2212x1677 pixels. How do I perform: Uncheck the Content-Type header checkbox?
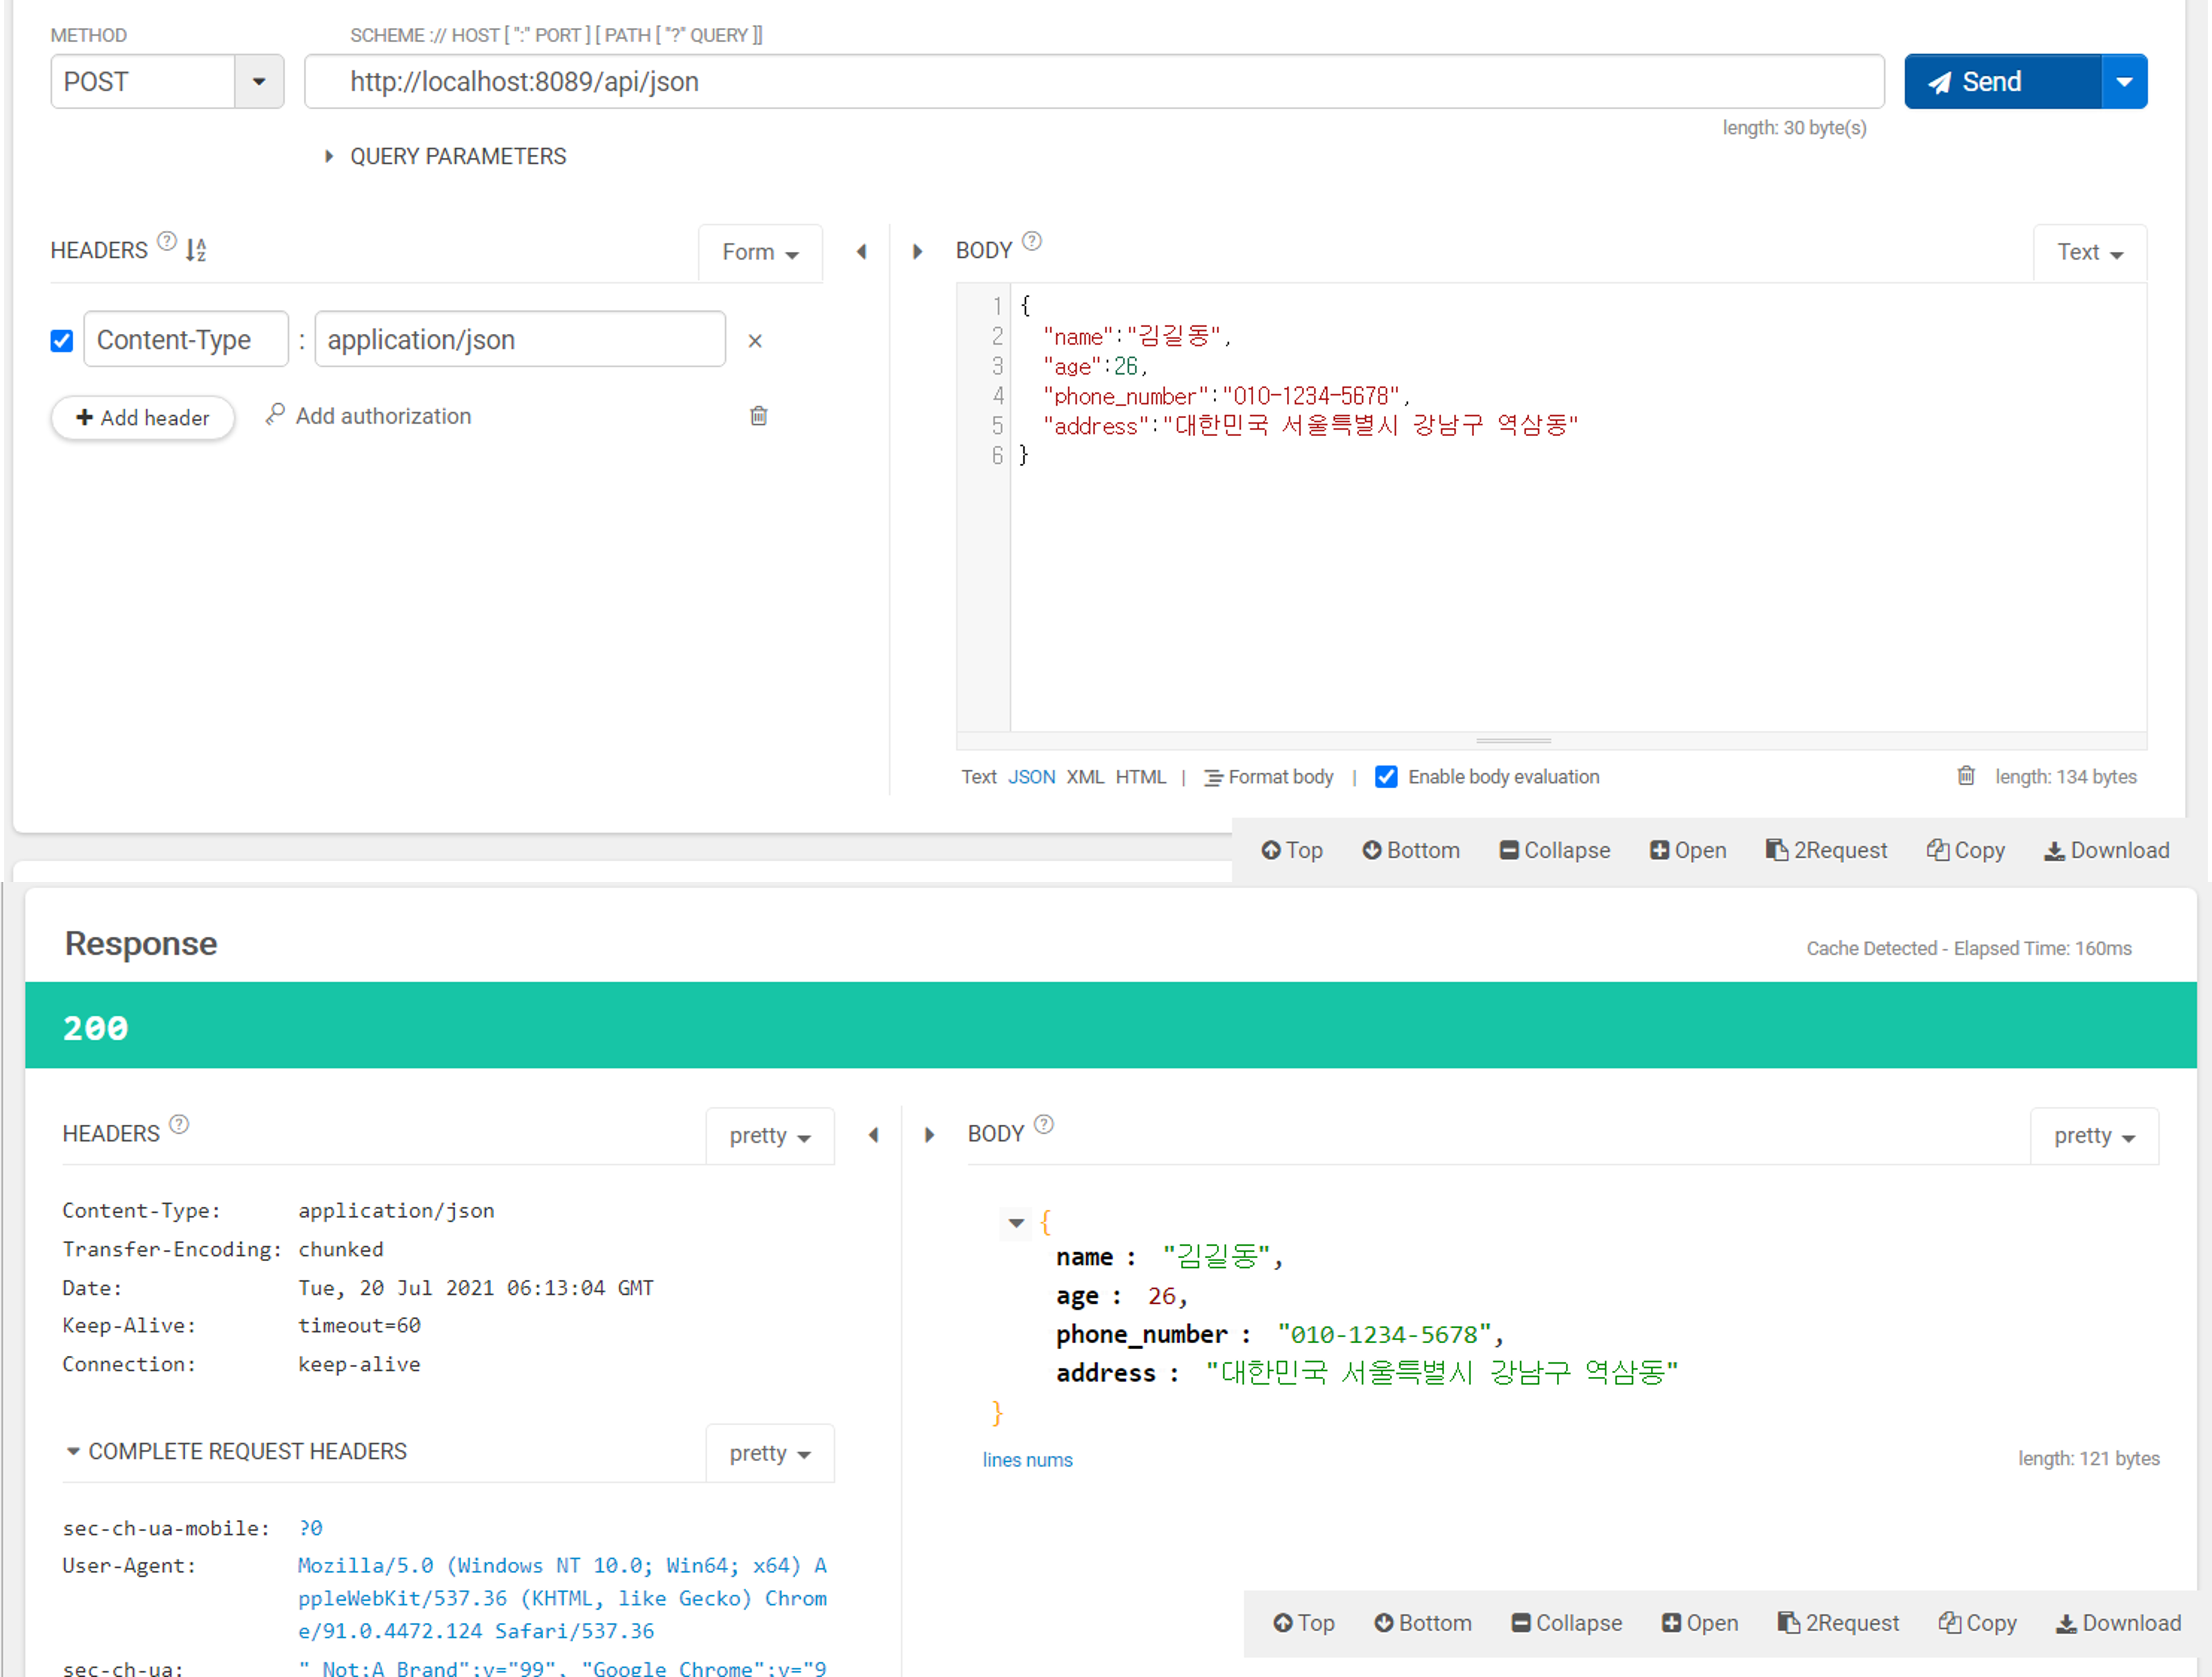(62, 341)
